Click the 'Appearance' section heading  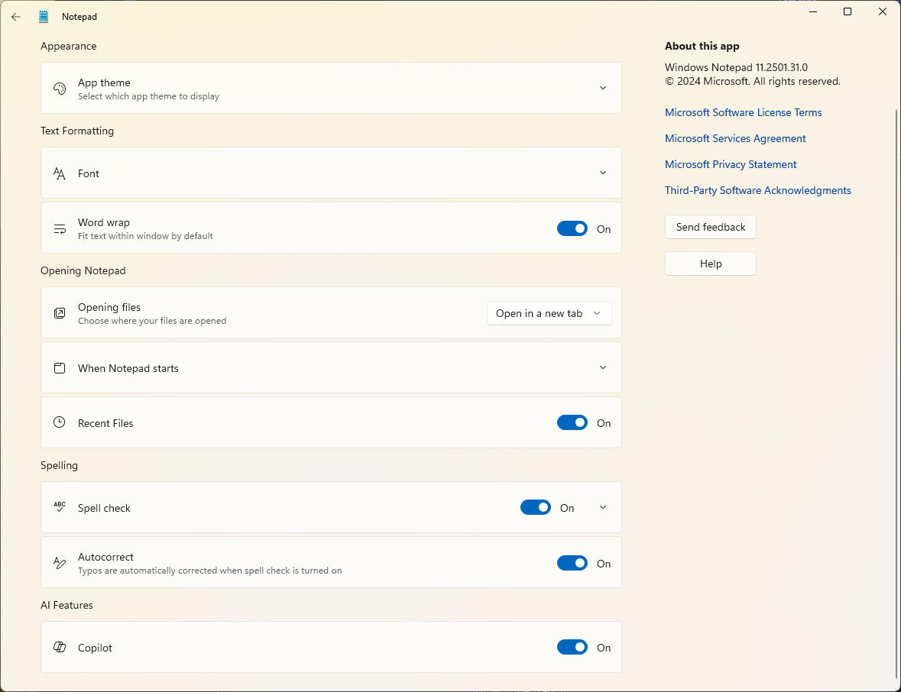click(68, 46)
